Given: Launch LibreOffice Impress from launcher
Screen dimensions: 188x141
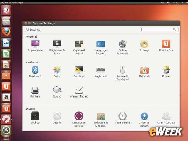Looking at the screenshot, I should (x=6, y=64).
